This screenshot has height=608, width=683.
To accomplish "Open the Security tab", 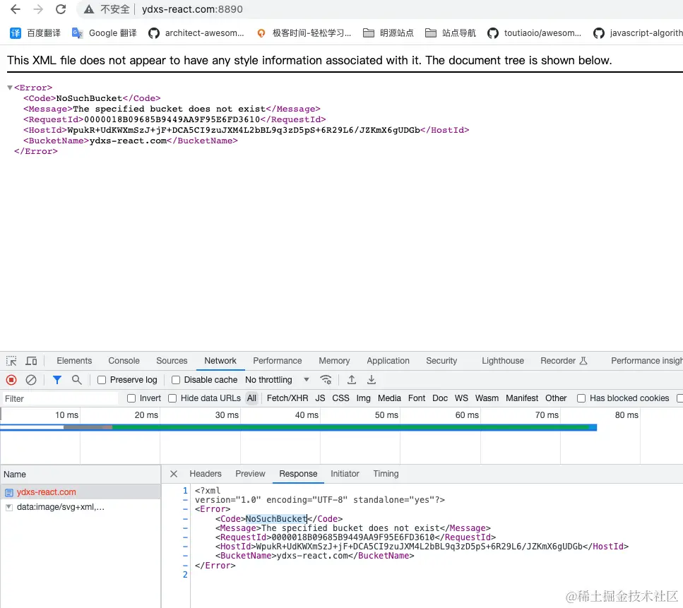I will (441, 361).
